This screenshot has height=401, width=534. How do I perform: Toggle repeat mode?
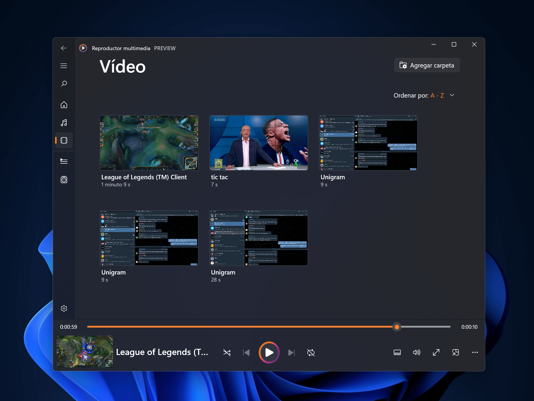click(x=311, y=352)
